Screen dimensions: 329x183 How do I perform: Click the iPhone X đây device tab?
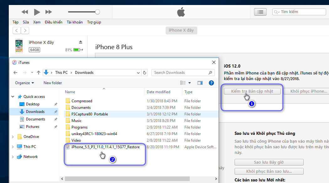(181, 30)
